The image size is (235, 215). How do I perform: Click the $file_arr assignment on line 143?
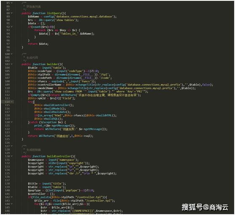[75, 201]
